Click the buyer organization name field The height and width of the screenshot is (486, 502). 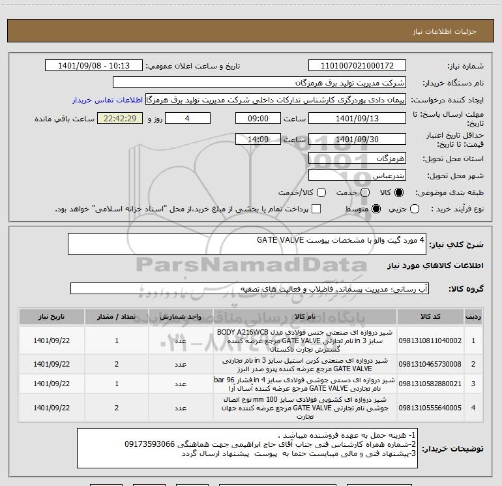pyautogui.click(x=259, y=82)
